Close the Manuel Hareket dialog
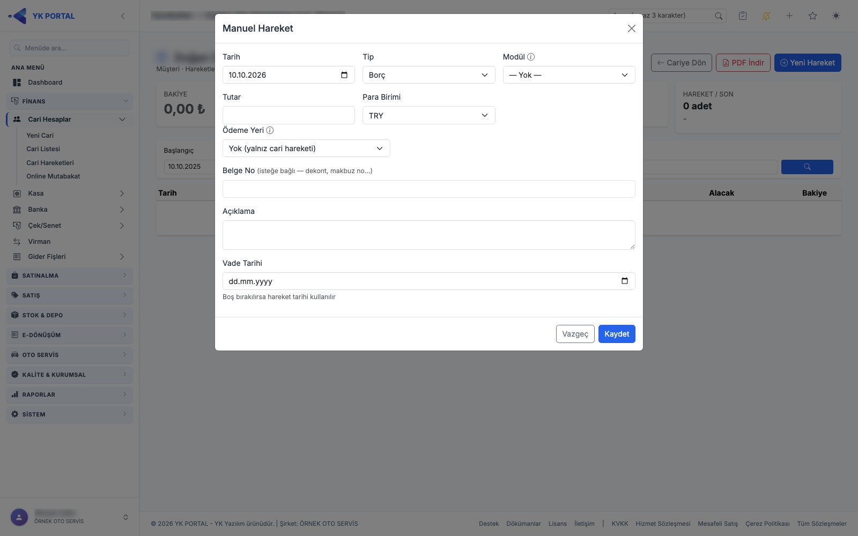The image size is (858, 536). tap(632, 28)
